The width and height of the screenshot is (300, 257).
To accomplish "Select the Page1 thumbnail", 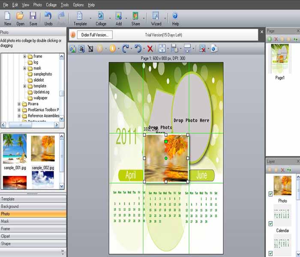I will [x=280, y=59].
